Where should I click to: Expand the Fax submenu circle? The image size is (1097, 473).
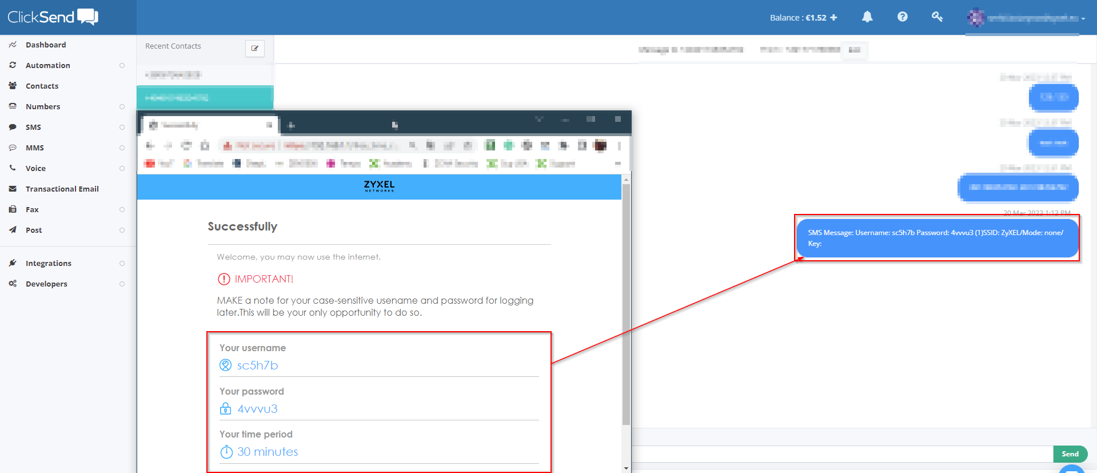click(122, 209)
